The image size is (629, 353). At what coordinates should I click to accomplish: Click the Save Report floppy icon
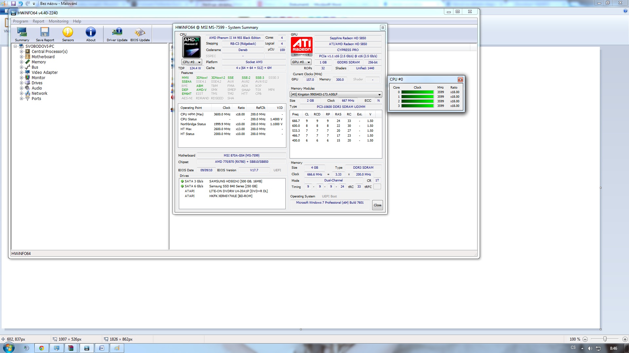(45, 34)
